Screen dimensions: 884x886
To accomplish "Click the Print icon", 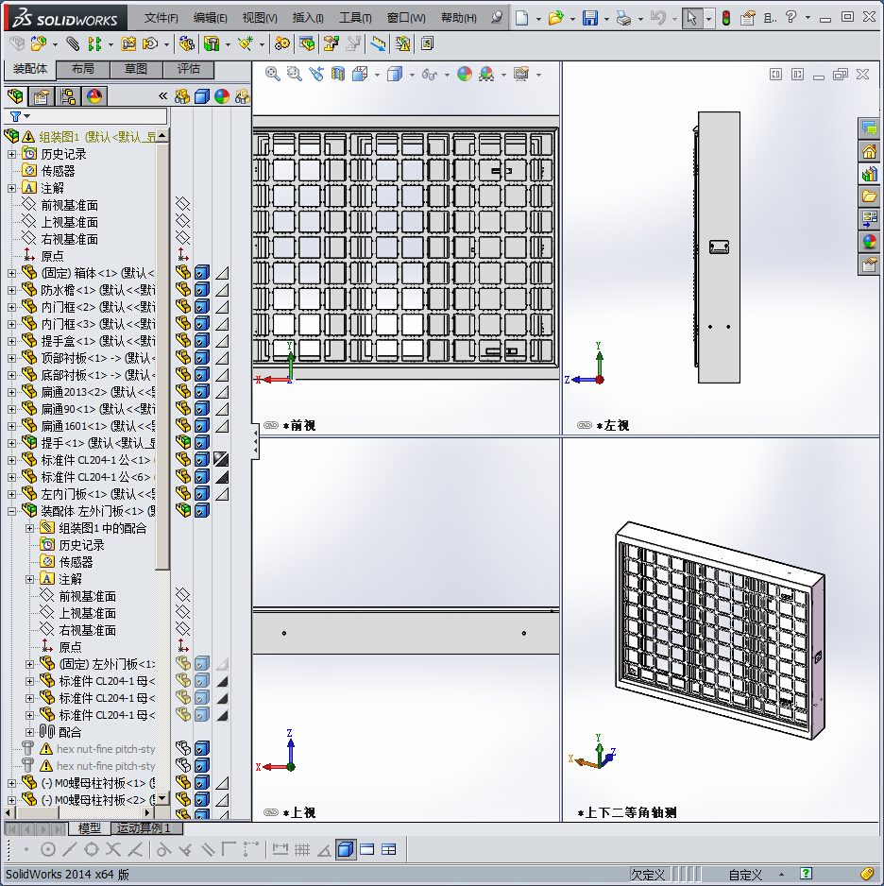I will point(623,18).
